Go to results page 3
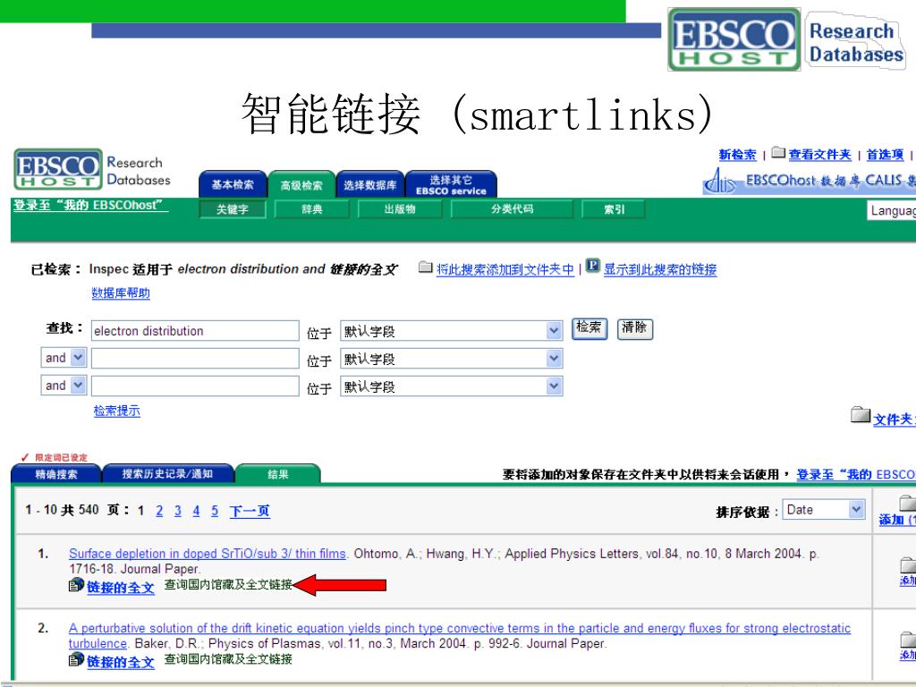Image resolution: width=916 pixels, height=687 pixels. (178, 511)
